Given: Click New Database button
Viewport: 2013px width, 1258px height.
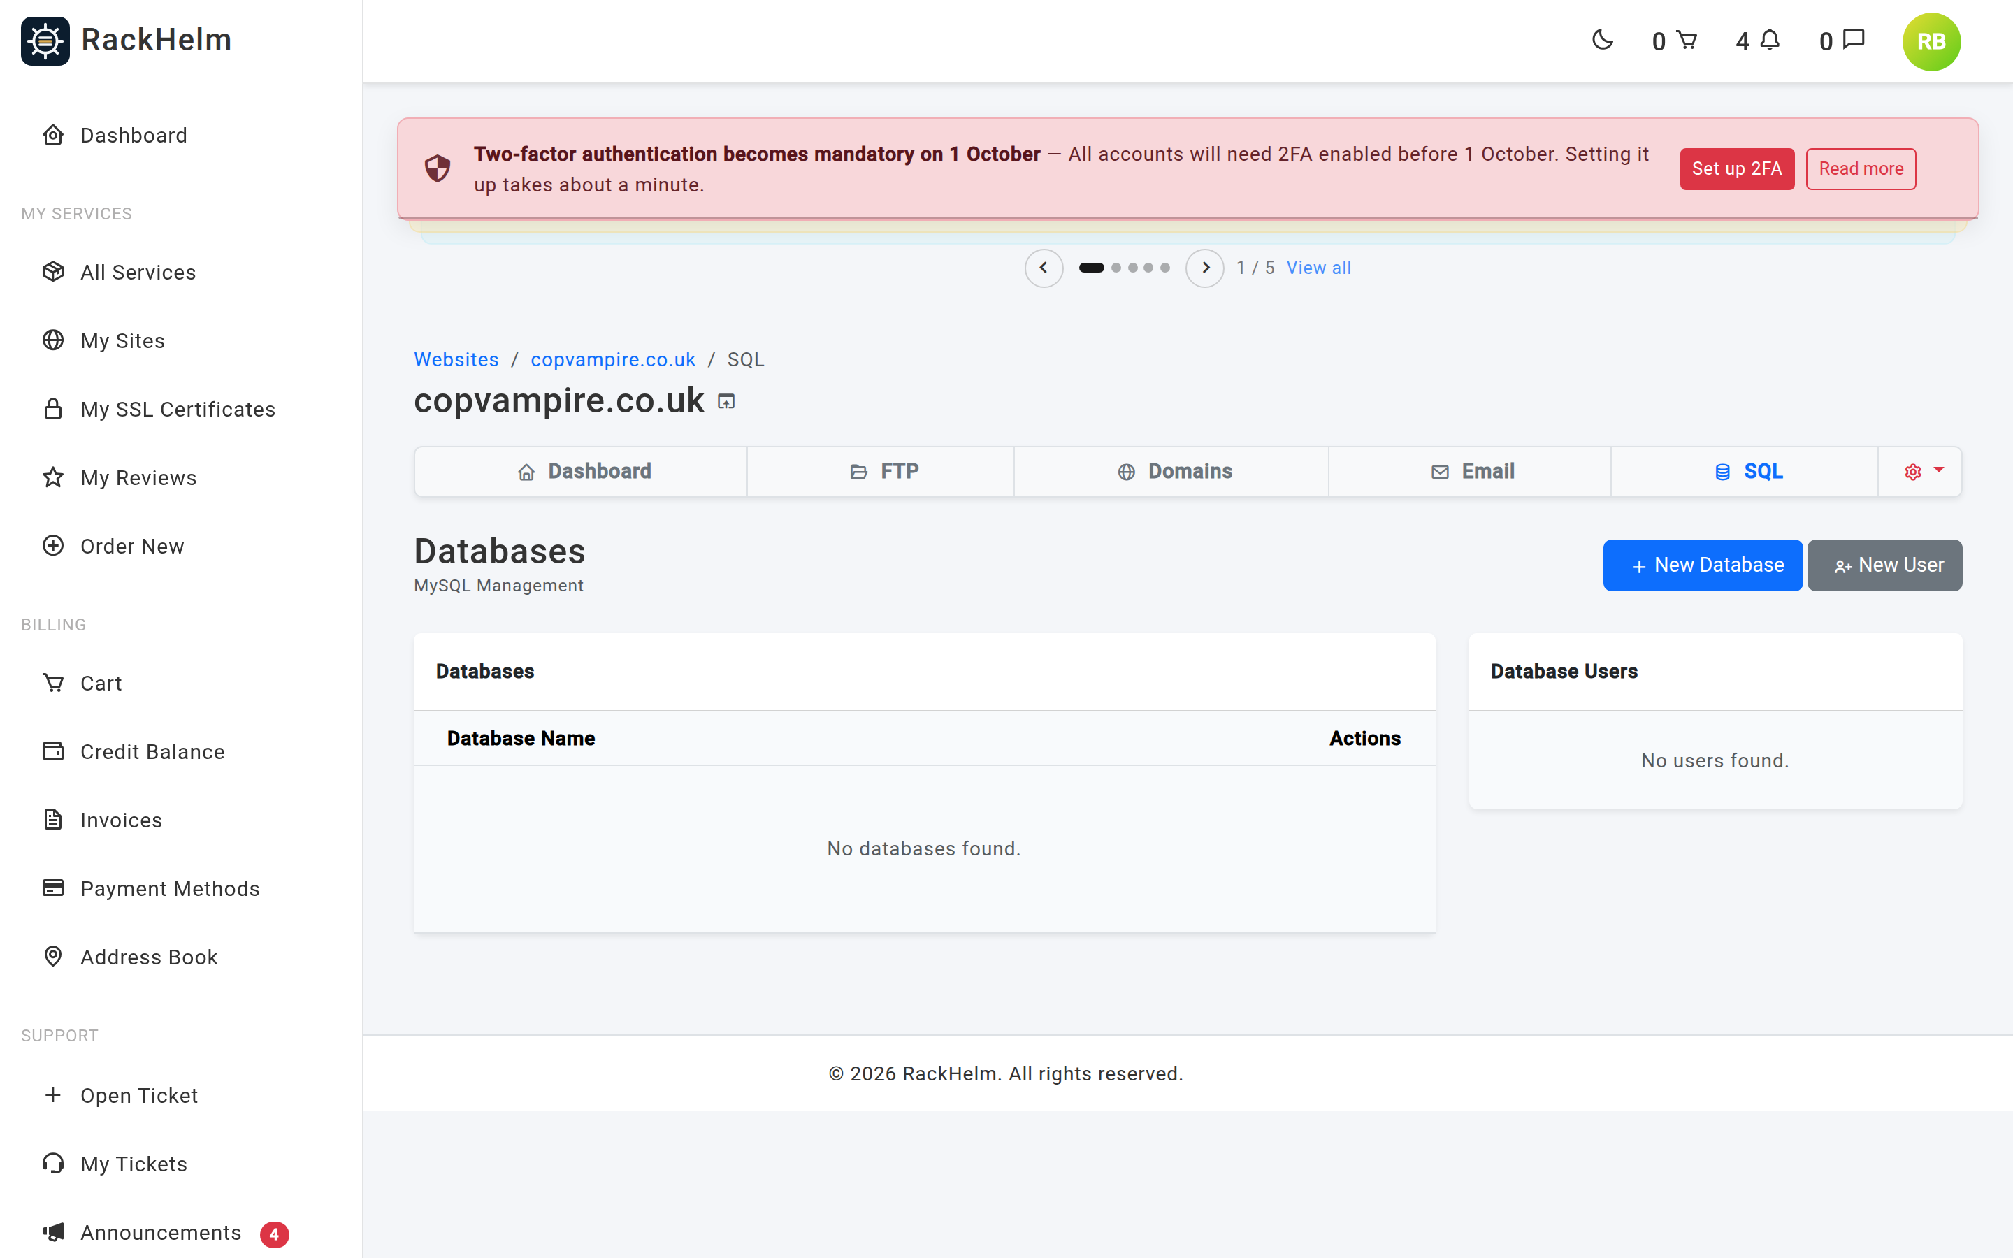Looking at the screenshot, I should [1703, 565].
